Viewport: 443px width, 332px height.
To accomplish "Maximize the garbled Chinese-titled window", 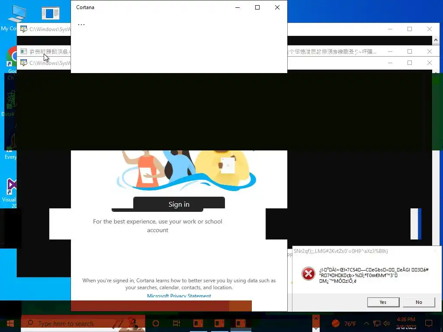I will point(410,51).
